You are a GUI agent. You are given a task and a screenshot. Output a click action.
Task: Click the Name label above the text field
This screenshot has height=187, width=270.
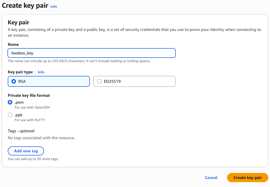click(13, 44)
